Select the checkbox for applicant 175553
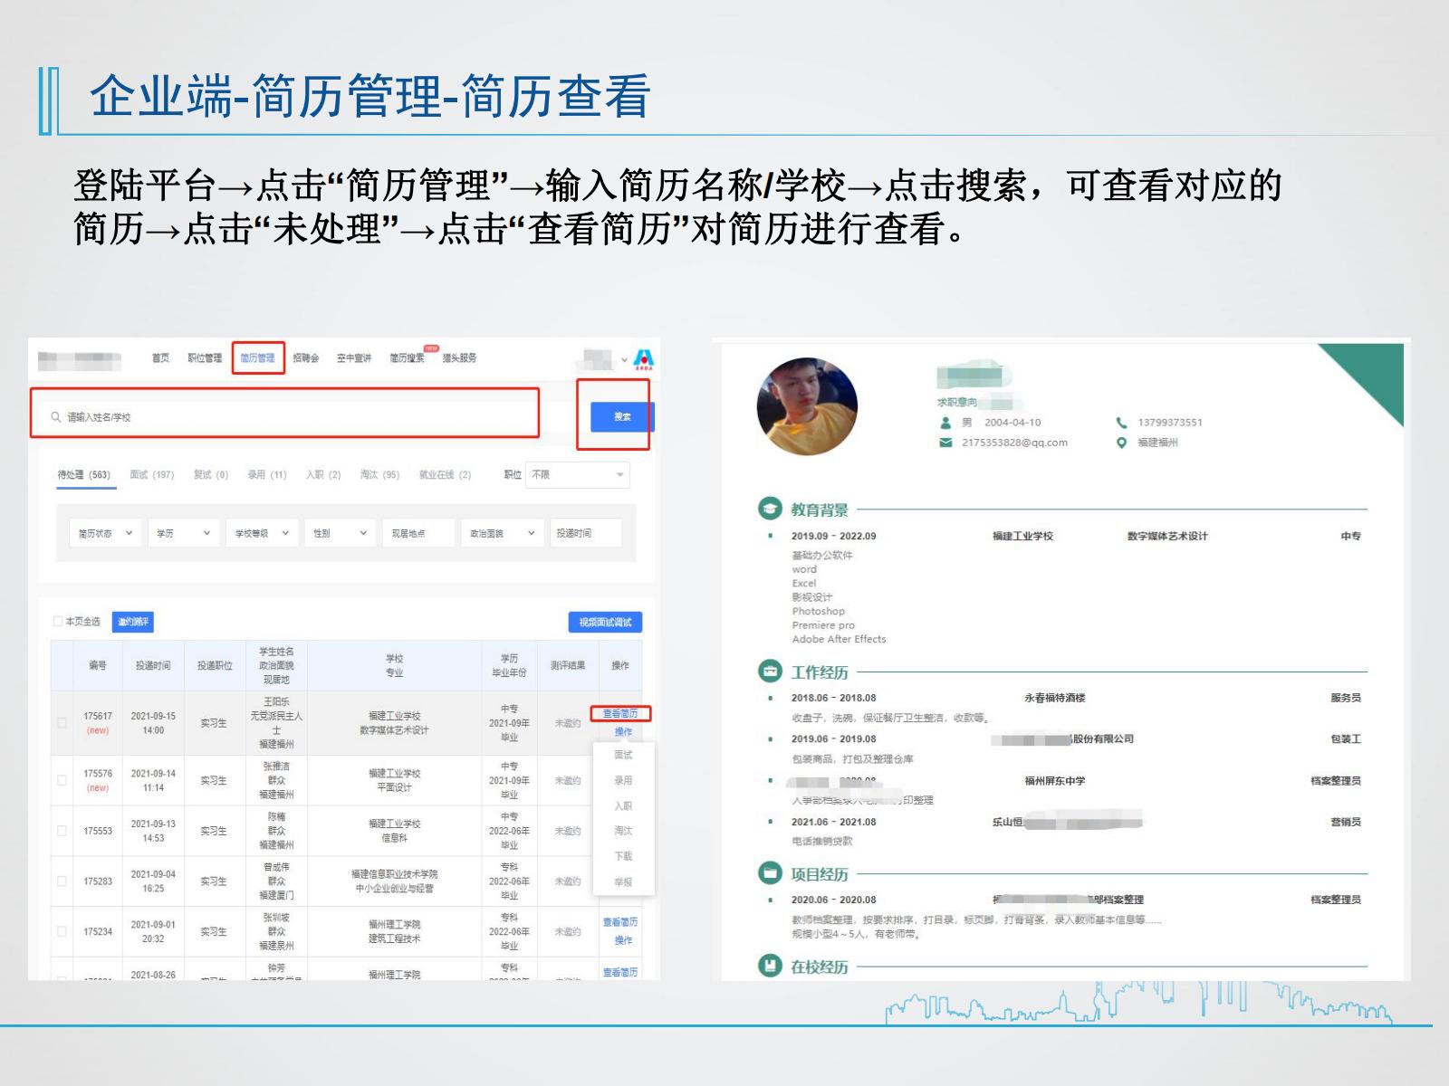This screenshot has width=1449, height=1086. 62,831
